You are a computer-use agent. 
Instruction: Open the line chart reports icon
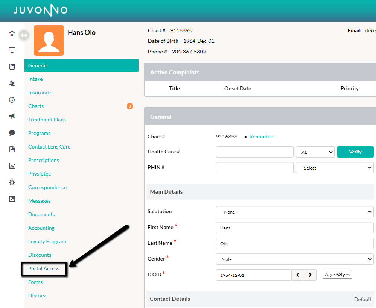click(12, 166)
